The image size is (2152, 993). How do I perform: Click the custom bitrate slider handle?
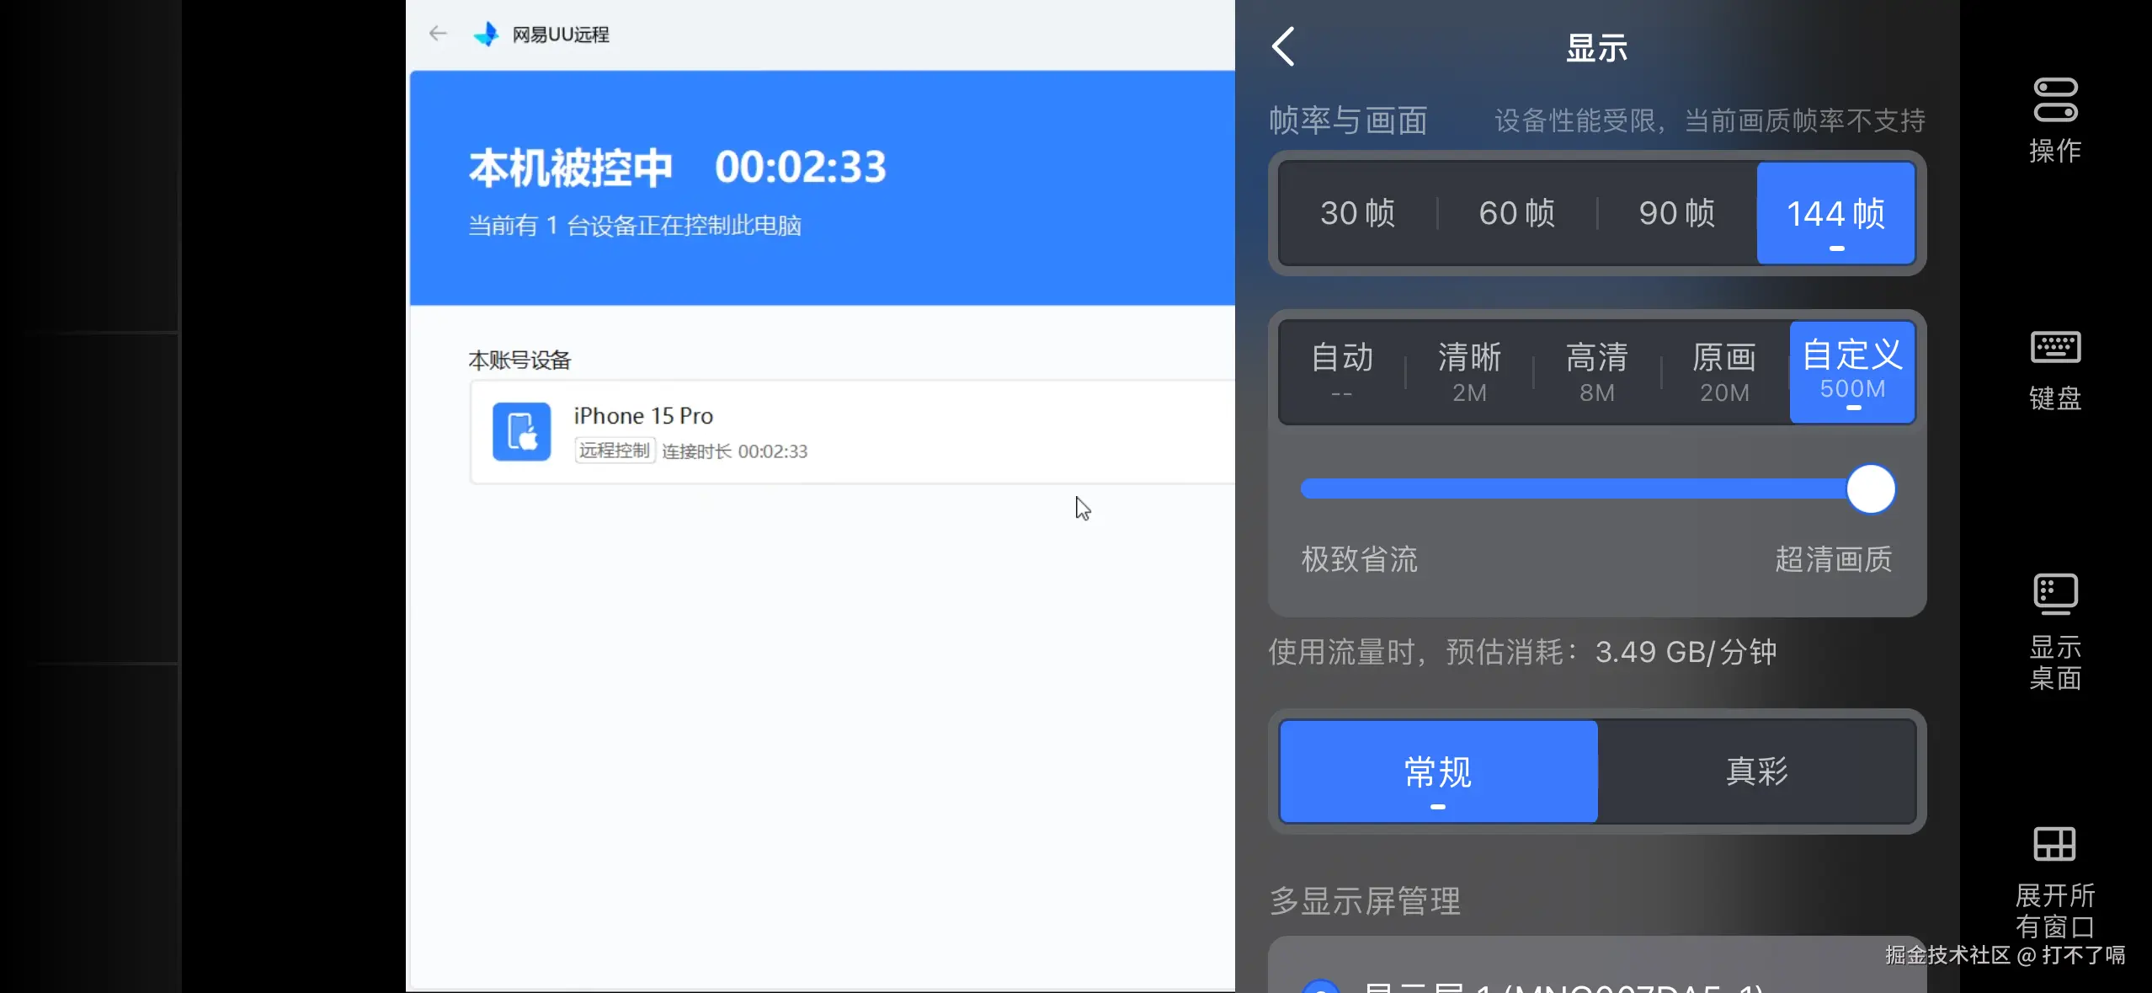1870,488
